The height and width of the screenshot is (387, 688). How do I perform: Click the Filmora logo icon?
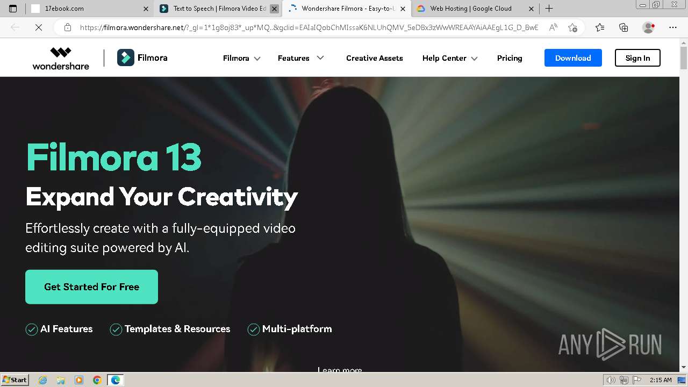click(126, 58)
